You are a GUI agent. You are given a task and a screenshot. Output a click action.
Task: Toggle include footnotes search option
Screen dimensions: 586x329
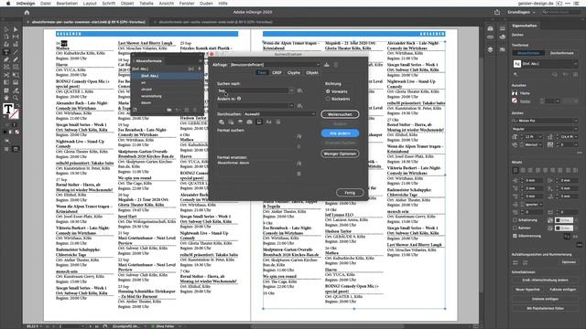tap(259, 122)
